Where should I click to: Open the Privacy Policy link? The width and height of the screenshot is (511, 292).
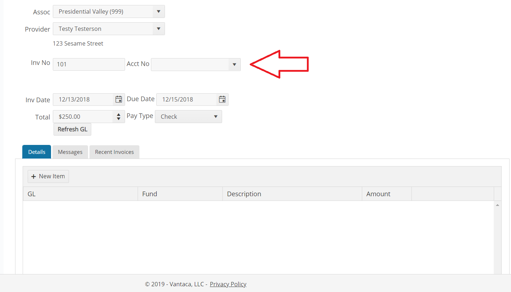(228, 284)
